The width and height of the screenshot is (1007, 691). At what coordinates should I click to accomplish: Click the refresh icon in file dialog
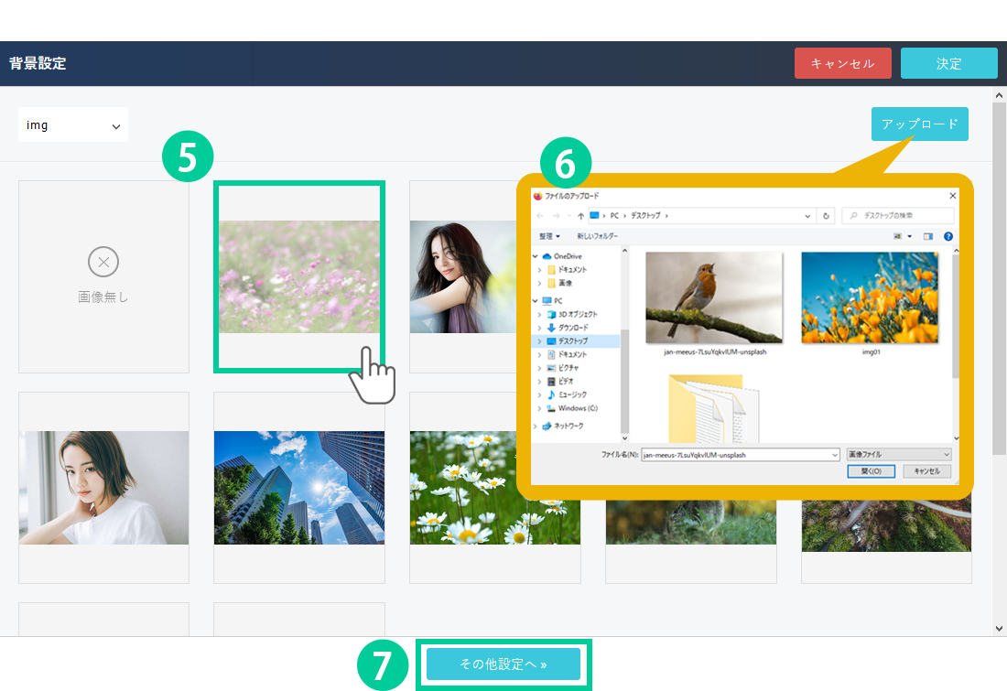(x=826, y=216)
